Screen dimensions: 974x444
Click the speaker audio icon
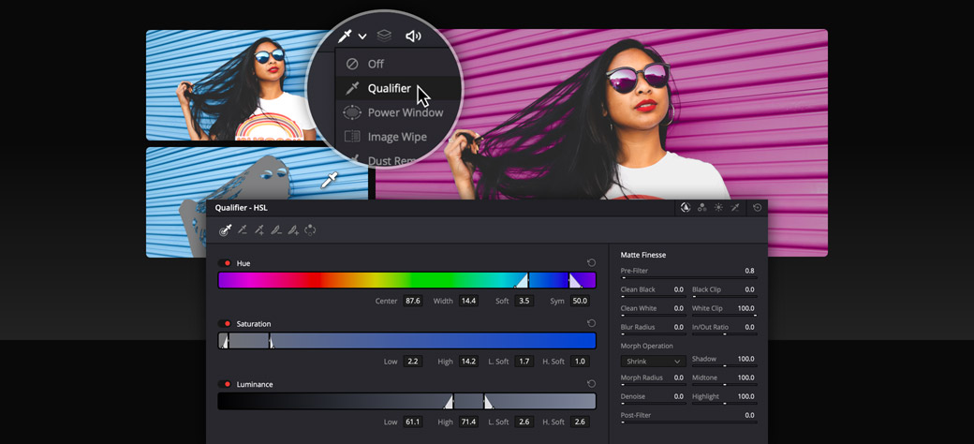[x=413, y=37]
